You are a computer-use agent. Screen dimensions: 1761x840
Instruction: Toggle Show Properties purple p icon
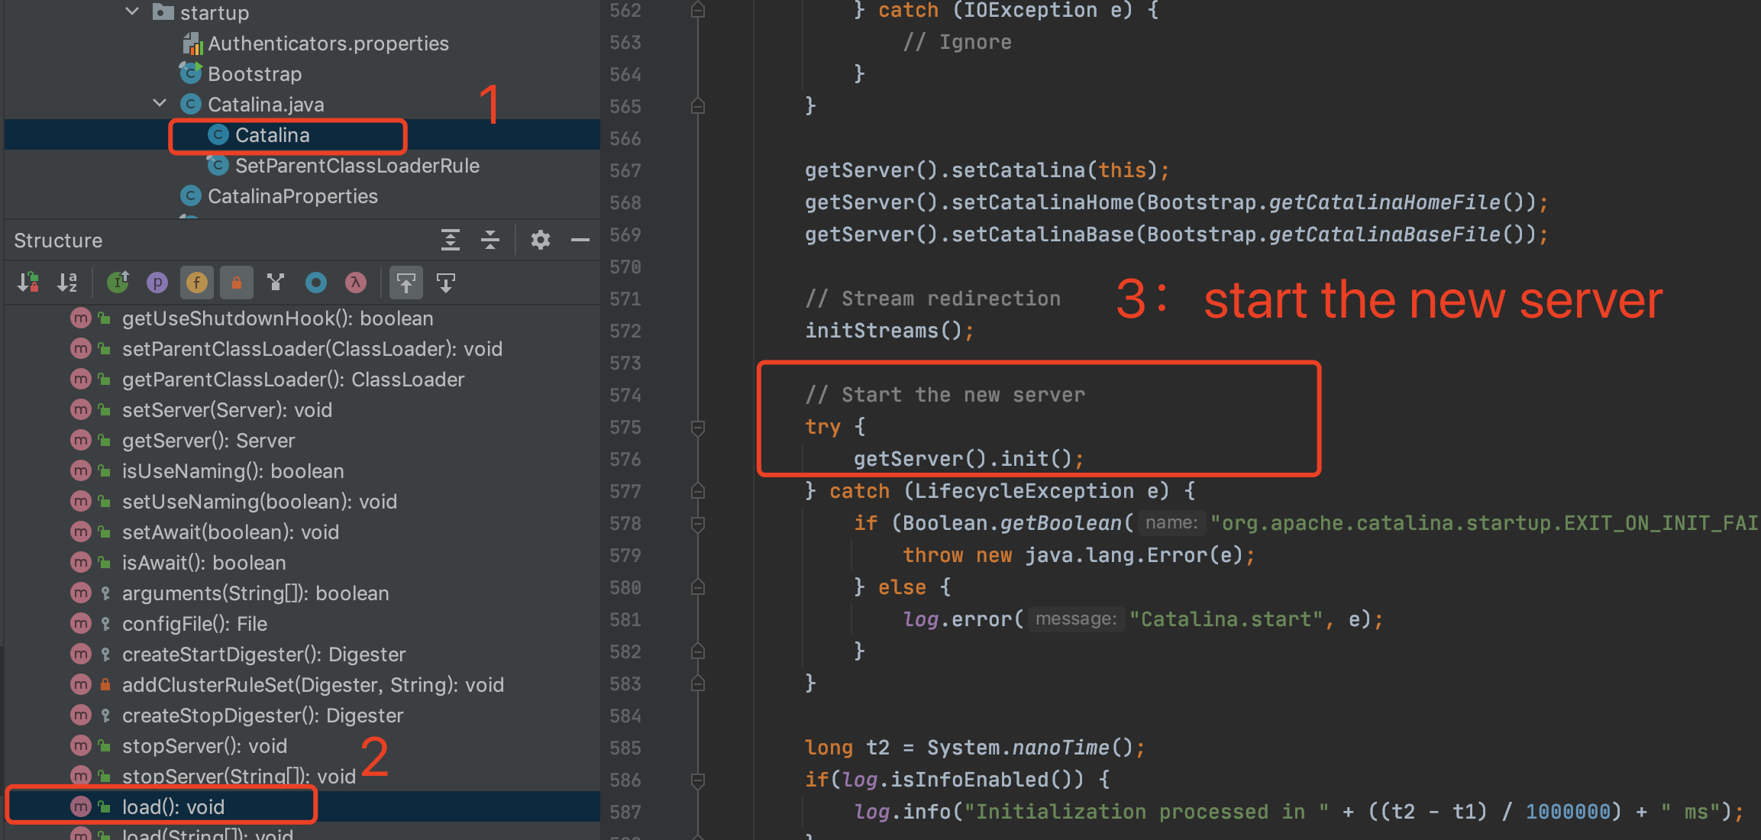coord(157,283)
